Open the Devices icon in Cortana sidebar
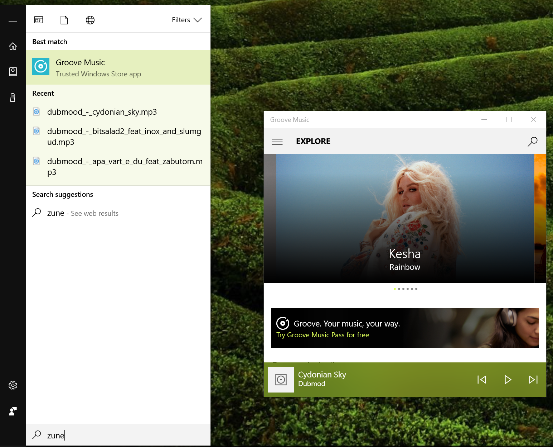Viewport: 553px width, 447px height. 13,98
